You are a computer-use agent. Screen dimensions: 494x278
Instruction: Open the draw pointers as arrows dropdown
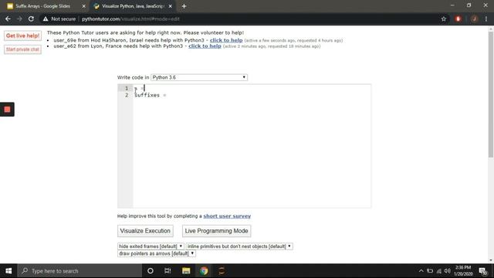point(157,253)
